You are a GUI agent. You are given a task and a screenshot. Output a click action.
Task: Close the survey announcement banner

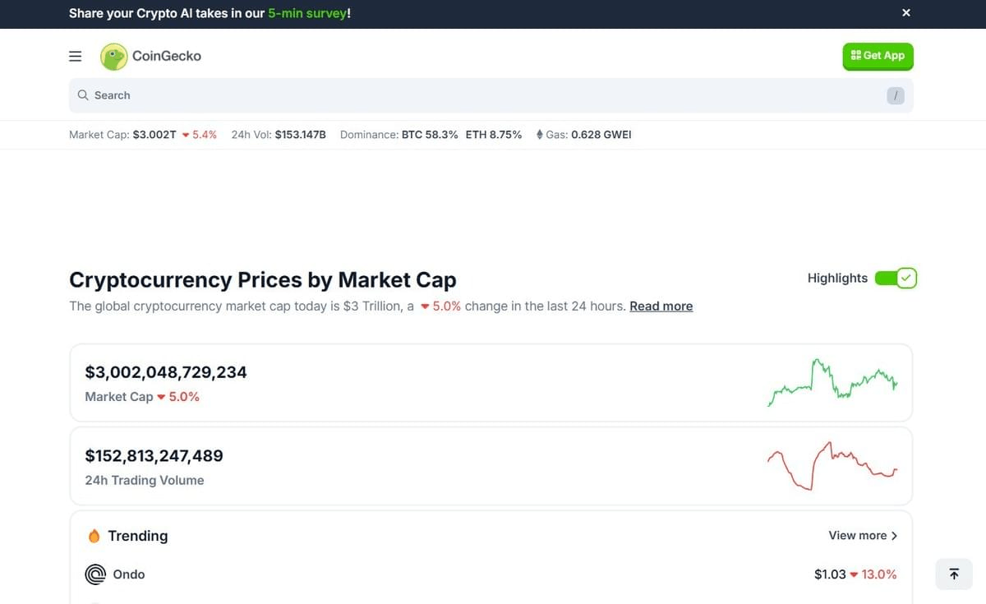[x=906, y=13]
